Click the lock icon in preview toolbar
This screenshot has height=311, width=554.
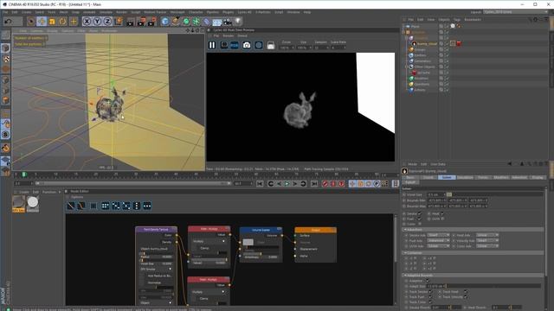(271, 45)
